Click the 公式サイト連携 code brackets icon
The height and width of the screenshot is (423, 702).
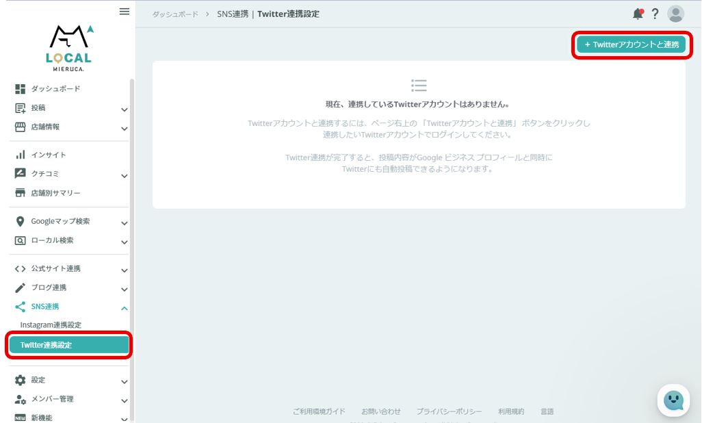pos(20,269)
